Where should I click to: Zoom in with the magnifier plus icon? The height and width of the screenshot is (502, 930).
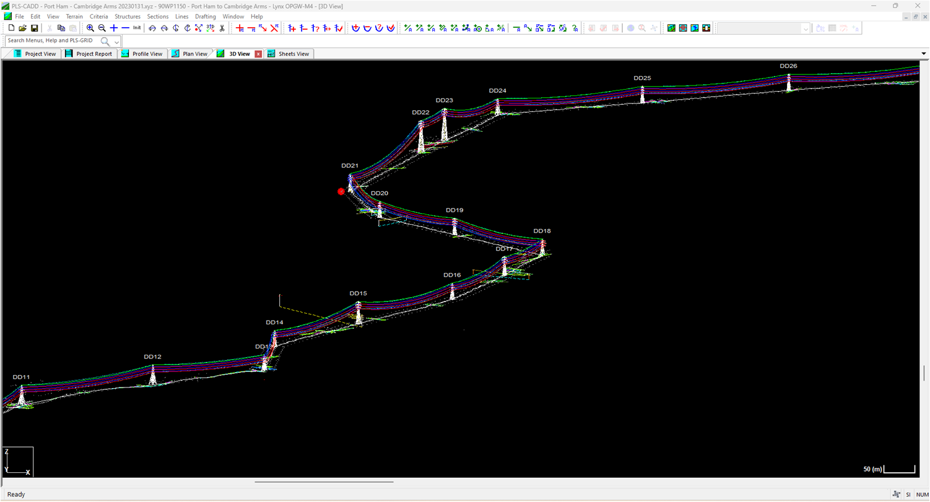coord(90,28)
